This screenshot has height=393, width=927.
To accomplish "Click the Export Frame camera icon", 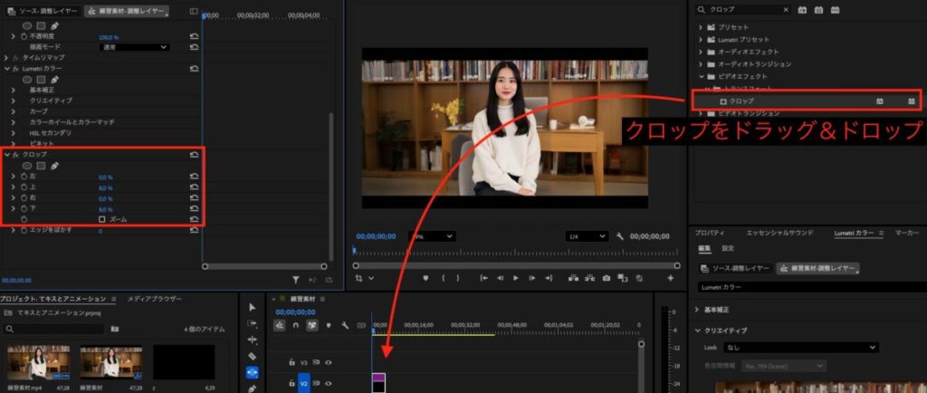I will click(x=606, y=279).
